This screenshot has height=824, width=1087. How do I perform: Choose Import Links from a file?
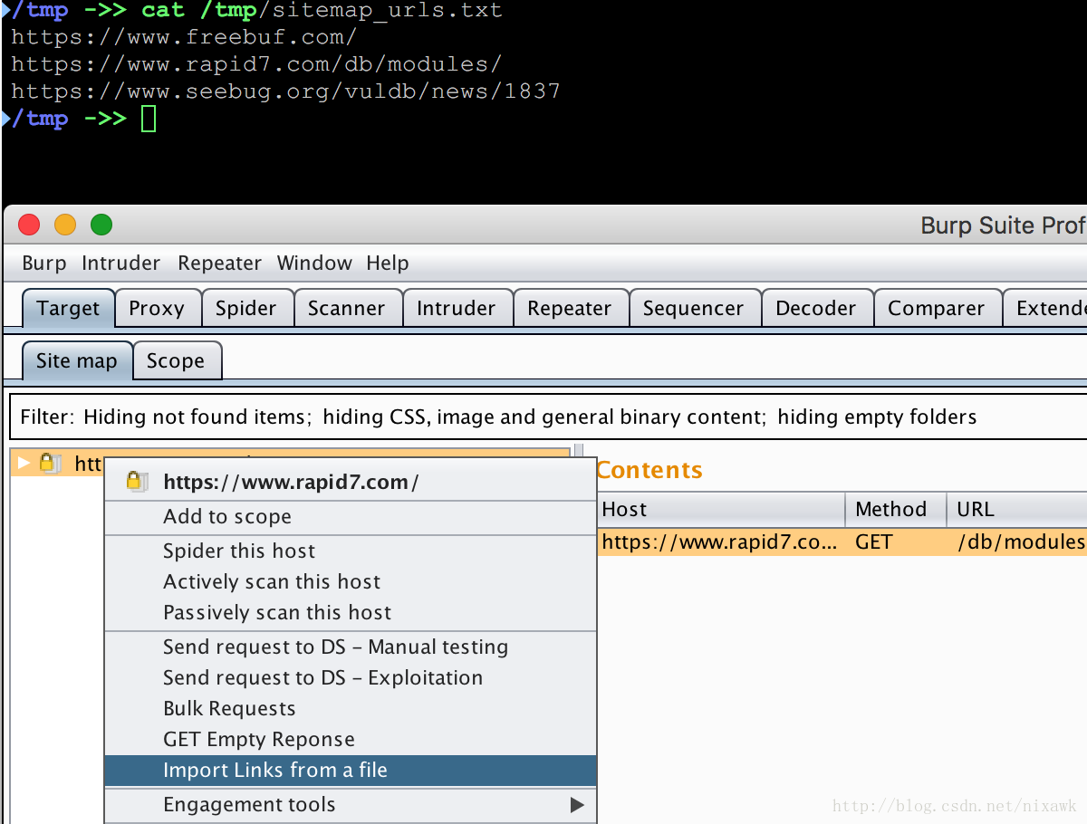[x=351, y=771]
